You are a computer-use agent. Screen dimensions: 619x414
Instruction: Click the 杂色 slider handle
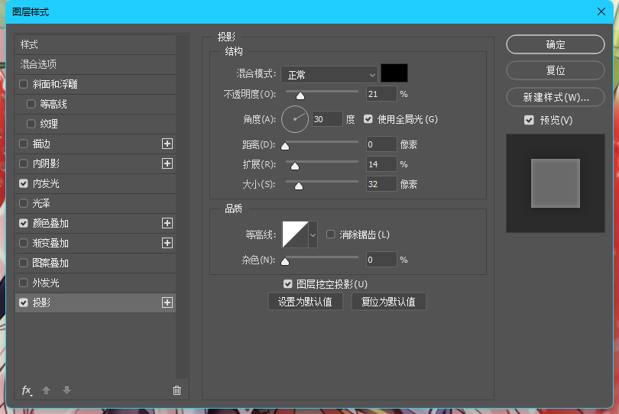point(285,261)
